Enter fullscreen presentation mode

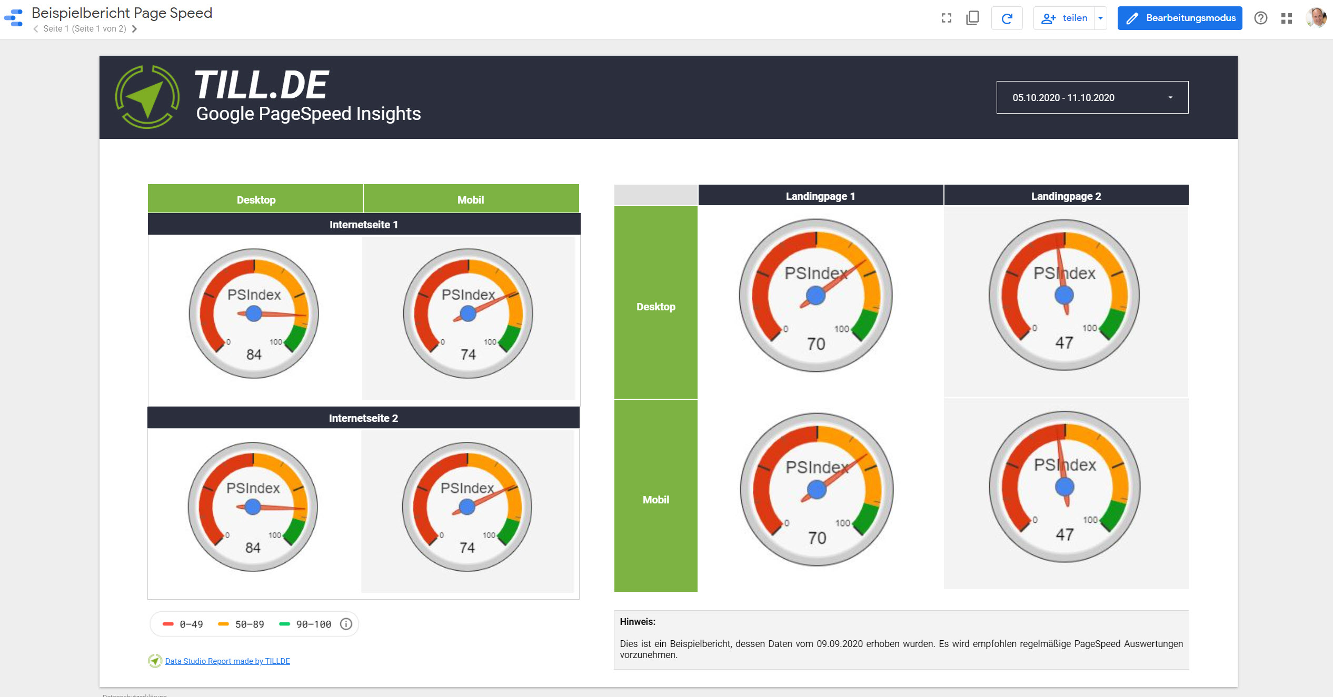(946, 18)
